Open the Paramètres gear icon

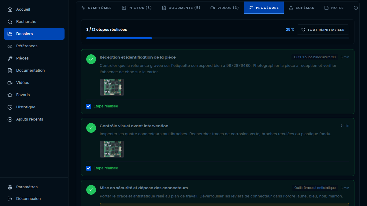(x=10, y=187)
